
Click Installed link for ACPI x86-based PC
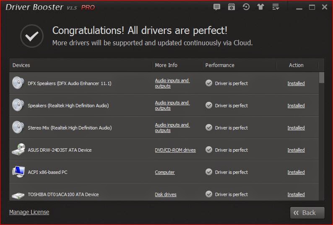tap(296, 172)
